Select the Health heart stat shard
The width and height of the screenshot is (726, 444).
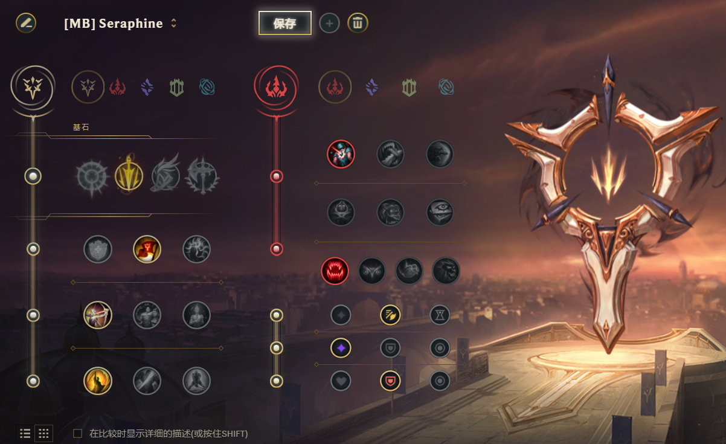[x=341, y=381]
